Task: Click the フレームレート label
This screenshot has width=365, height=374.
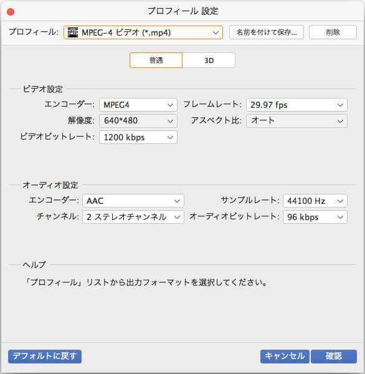Action: point(212,105)
